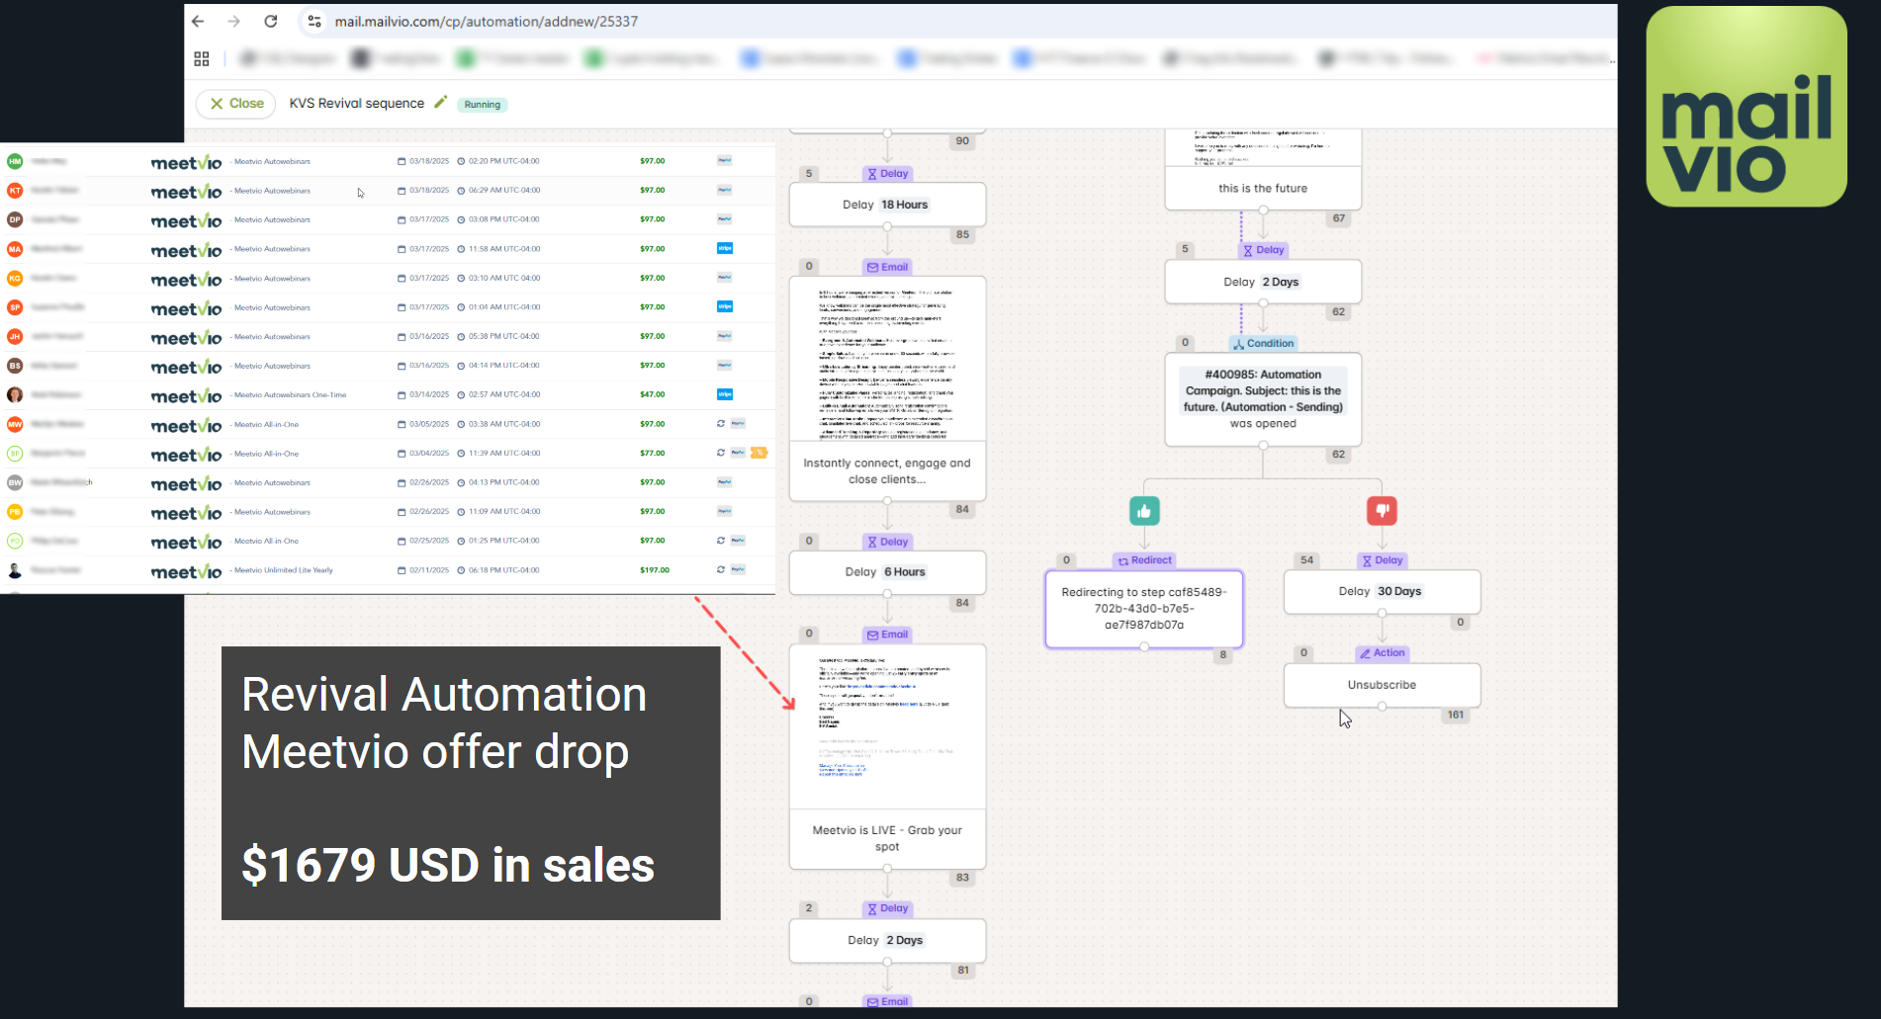
Task: Open the Delay 30 Days step
Action: click(1382, 591)
